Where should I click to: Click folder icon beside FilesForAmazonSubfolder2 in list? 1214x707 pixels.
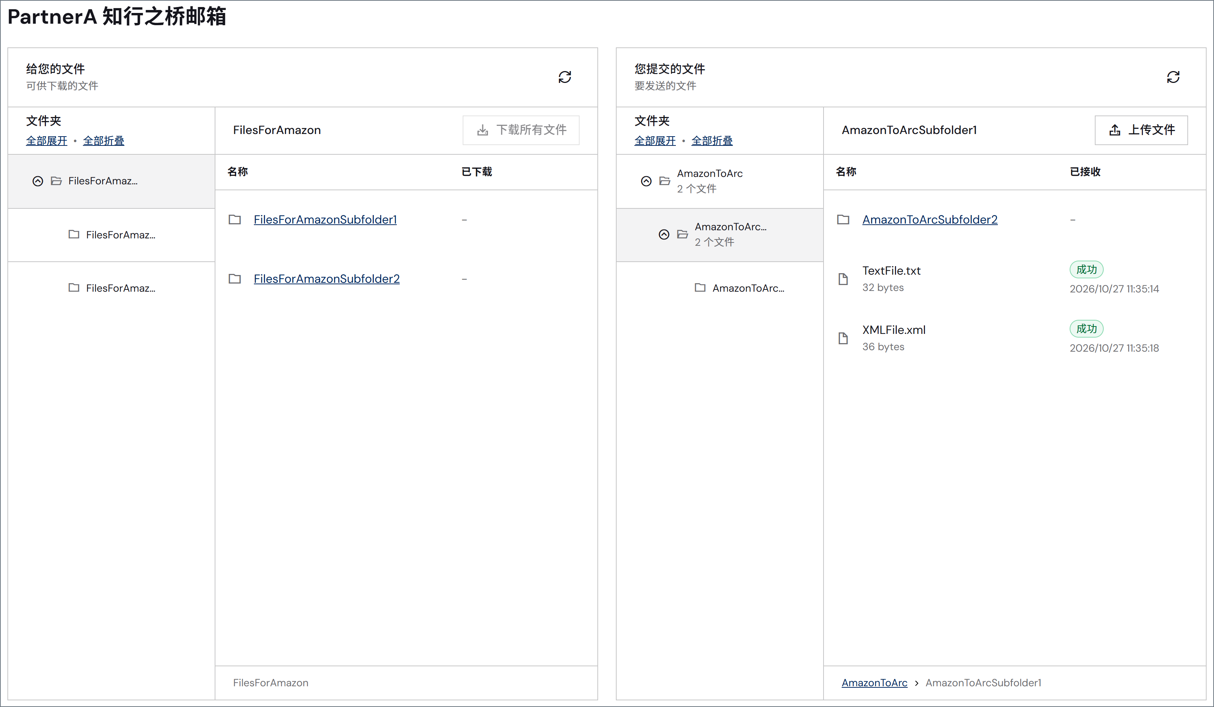pyautogui.click(x=235, y=279)
